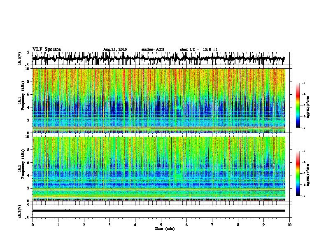Click inside the ch.2 spectrogram panel
The height and width of the screenshot is (252, 326).
point(159,169)
